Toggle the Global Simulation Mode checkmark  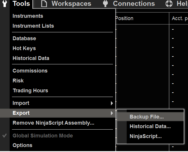pos(5,136)
